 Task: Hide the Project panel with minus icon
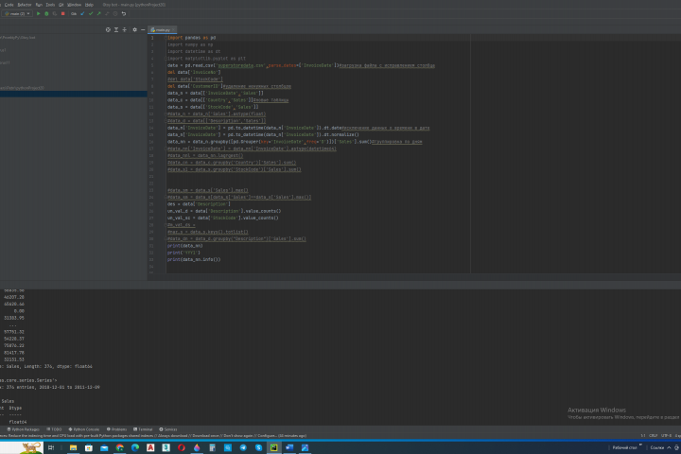(x=144, y=30)
